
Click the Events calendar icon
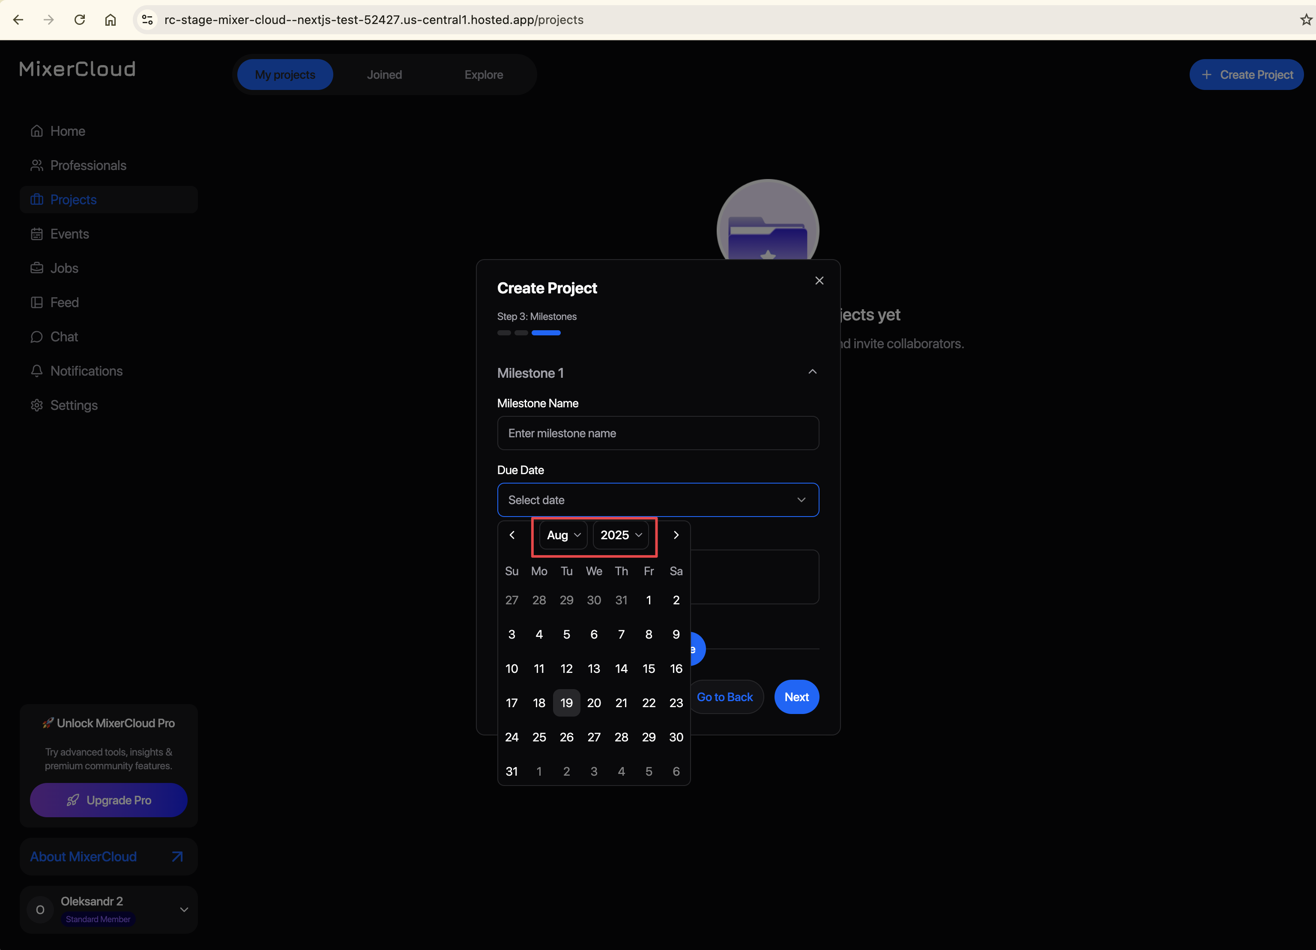36,234
